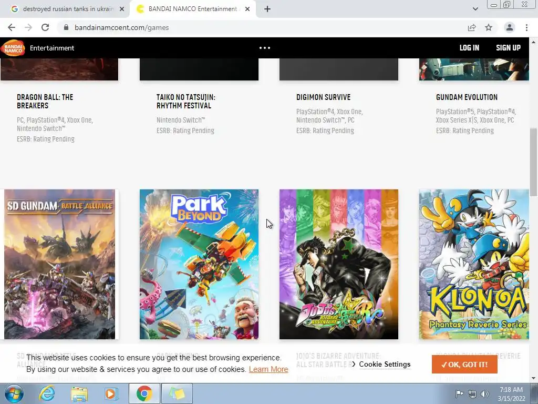Click the sticky notes taskbar icon

(177, 393)
